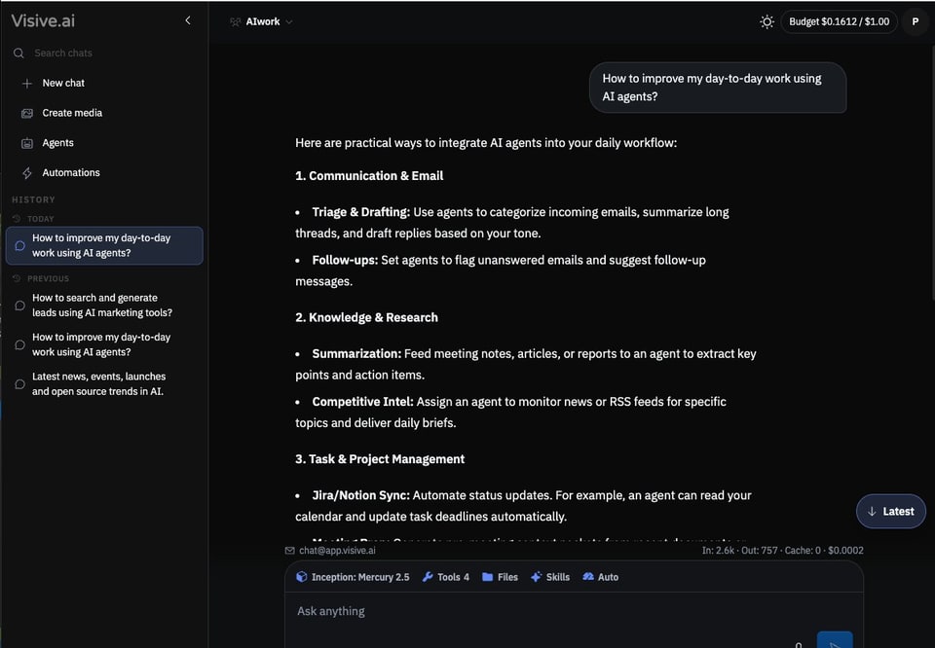This screenshot has width=935, height=648.
Task: Click chat bubble icon of latest news chat
Action: click(19, 384)
